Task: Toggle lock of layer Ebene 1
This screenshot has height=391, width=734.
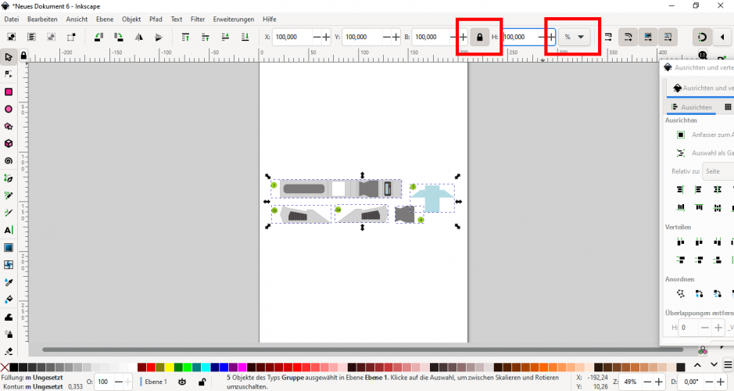Action: [202, 382]
